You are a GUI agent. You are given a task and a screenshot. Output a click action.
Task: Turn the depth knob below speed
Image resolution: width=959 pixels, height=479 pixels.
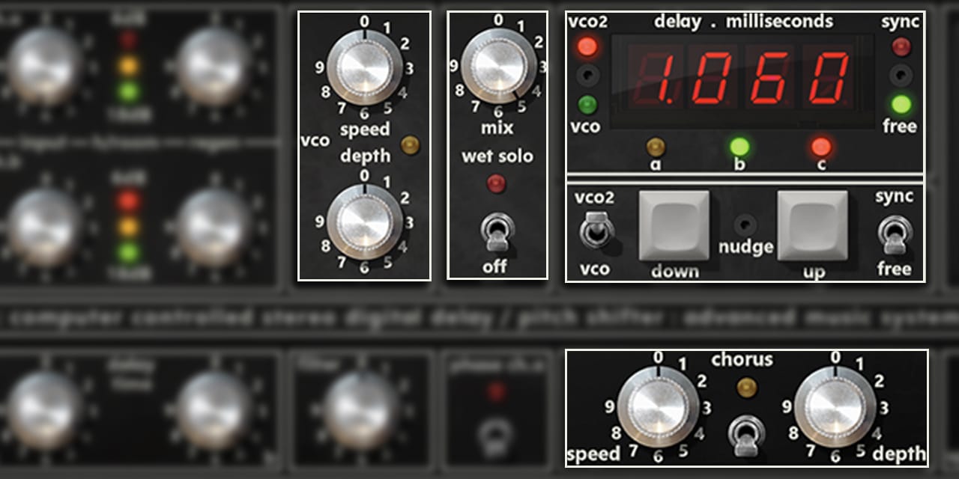pyautogui.click(x=367, y=222)
